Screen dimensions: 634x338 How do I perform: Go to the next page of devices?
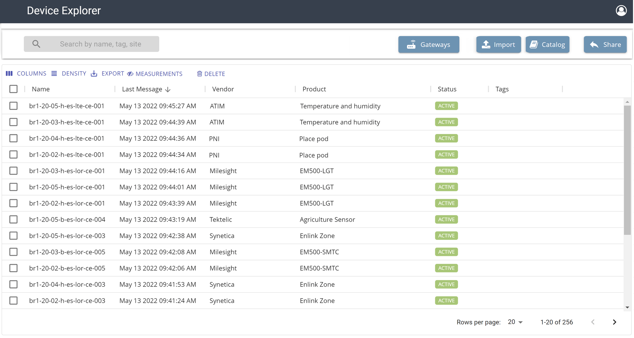pos(614,322)
